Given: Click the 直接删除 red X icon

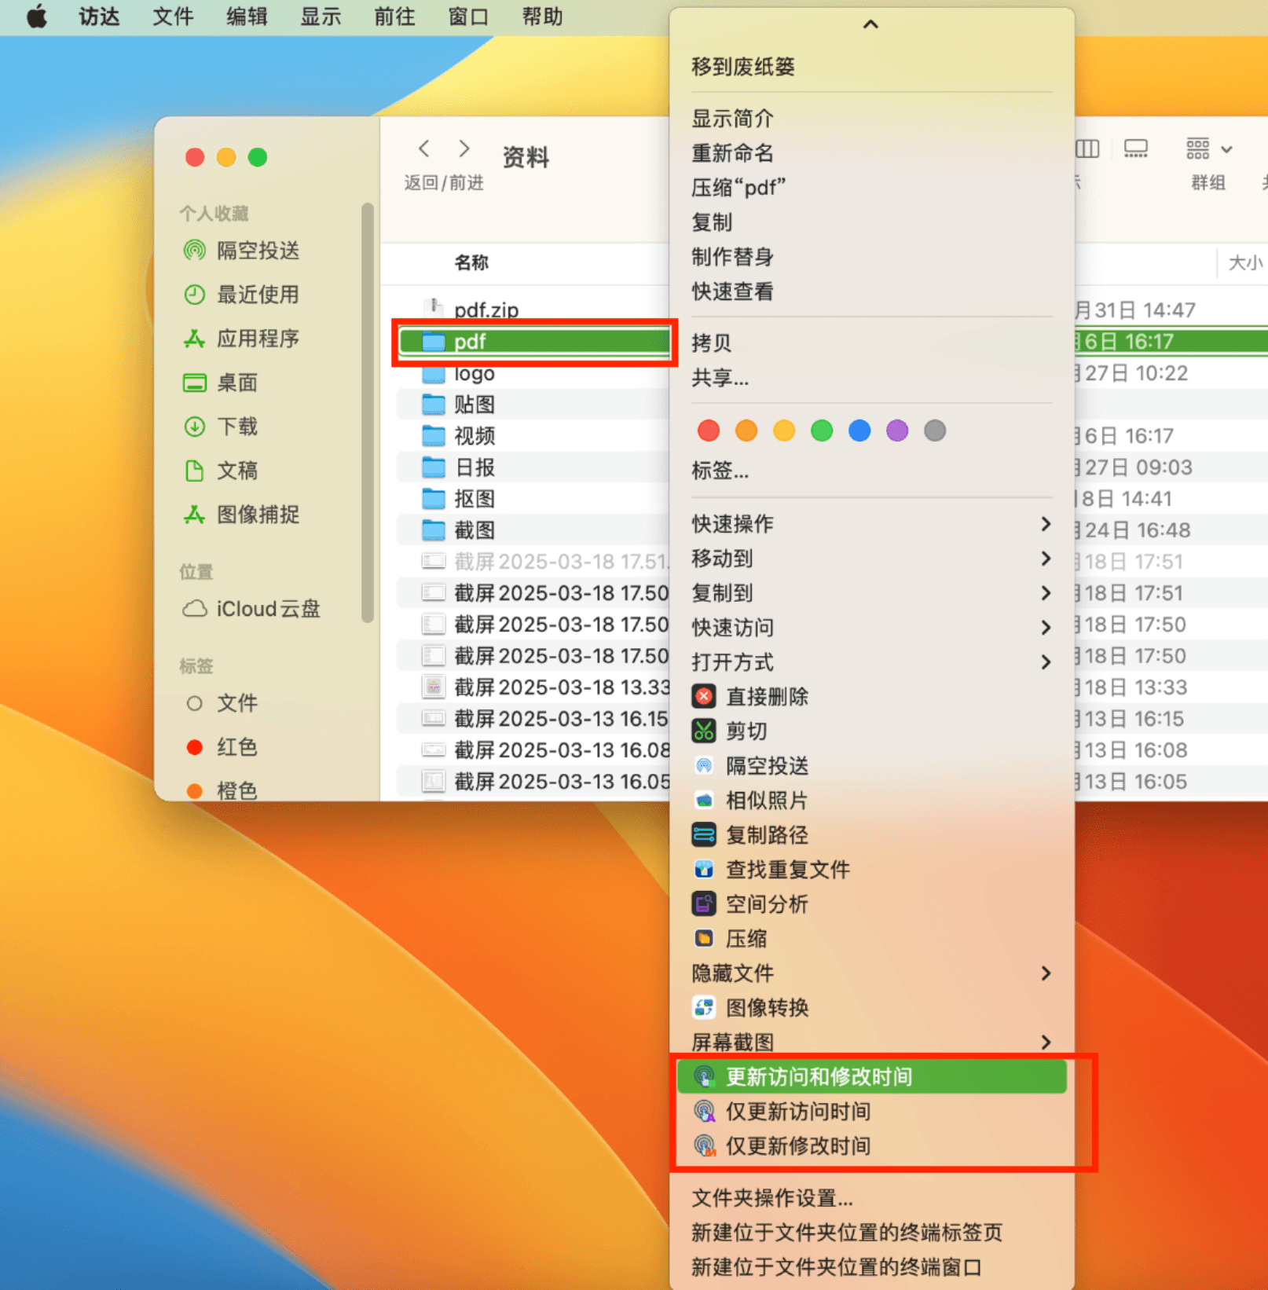Looking at the screenshot, I should point(704,697).
